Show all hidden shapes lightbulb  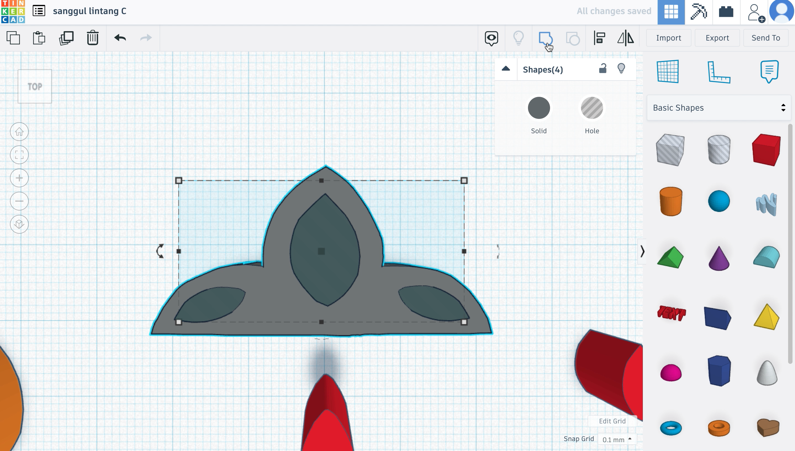pyautogui.click(x=518, y=38)
